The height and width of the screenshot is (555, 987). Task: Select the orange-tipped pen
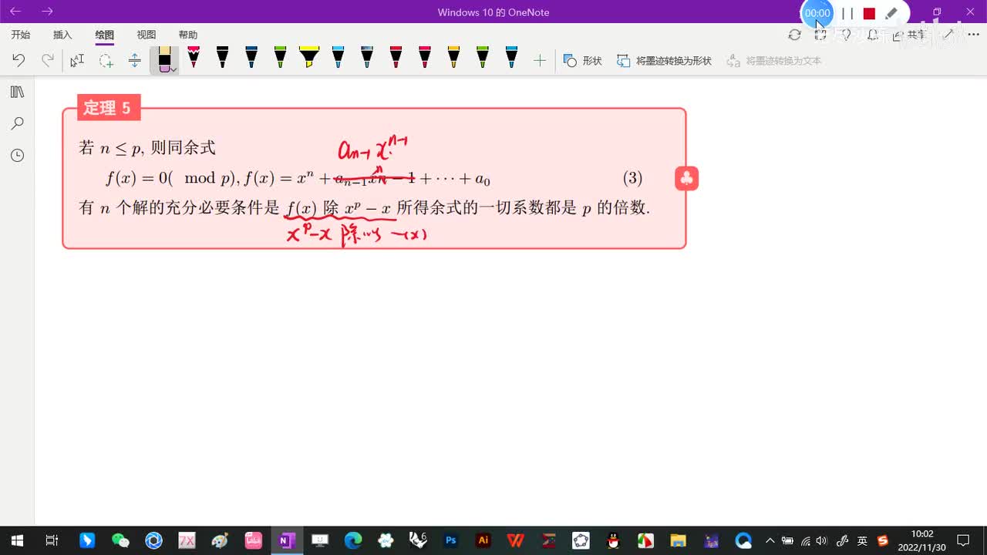click(453, 57)
